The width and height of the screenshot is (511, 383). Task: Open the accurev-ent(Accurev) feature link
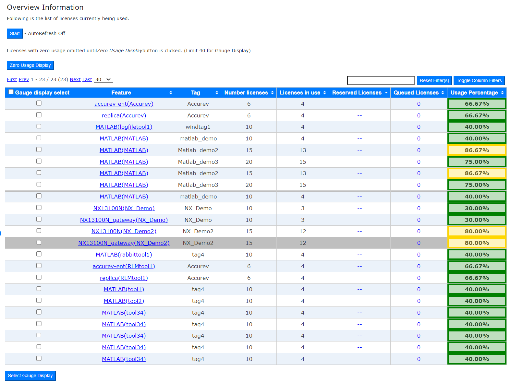124,104
